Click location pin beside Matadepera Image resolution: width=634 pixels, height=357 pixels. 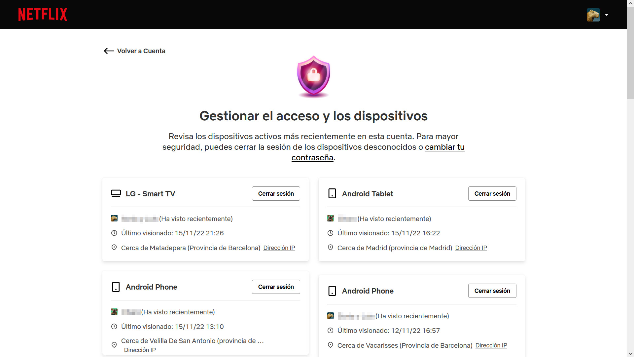click(x=114, y=248)
